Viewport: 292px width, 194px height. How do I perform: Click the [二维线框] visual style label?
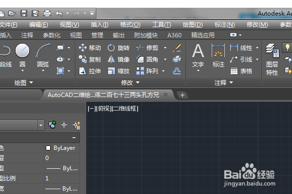125,109
